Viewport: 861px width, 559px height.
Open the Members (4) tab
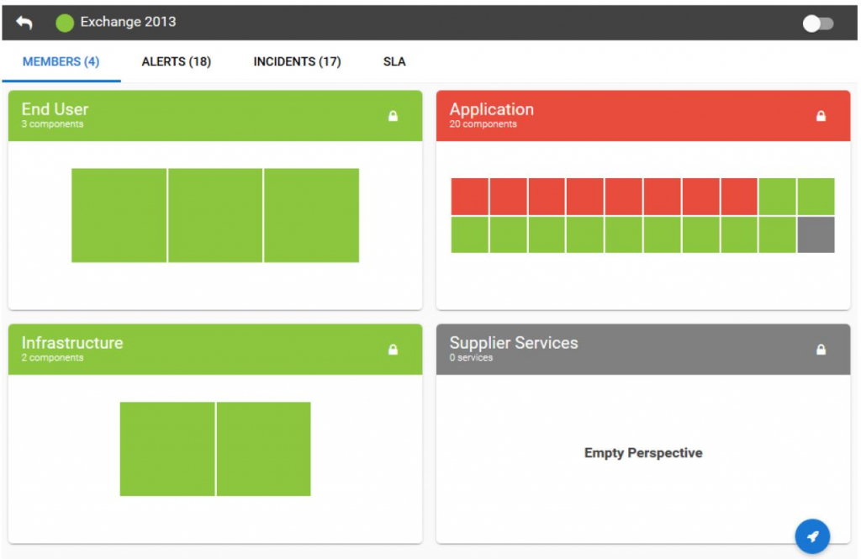point(61,61)
